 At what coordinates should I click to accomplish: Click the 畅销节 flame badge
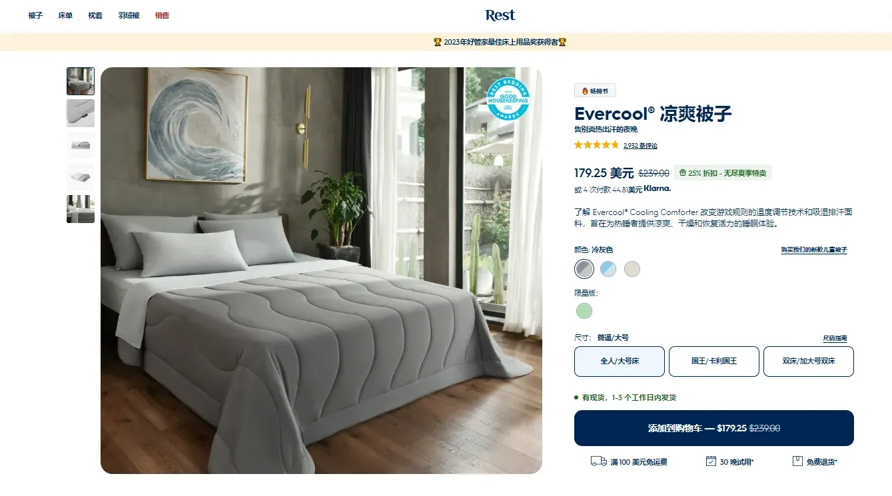pos(595,91)
